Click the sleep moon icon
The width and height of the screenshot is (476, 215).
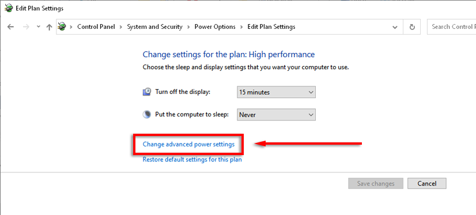146,115
